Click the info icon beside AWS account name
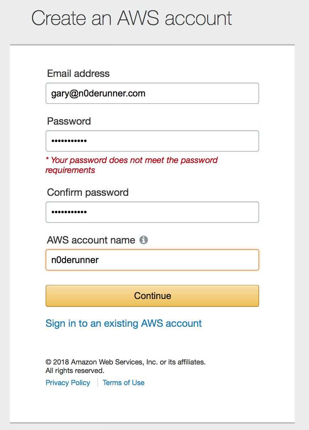 [143, 240]
